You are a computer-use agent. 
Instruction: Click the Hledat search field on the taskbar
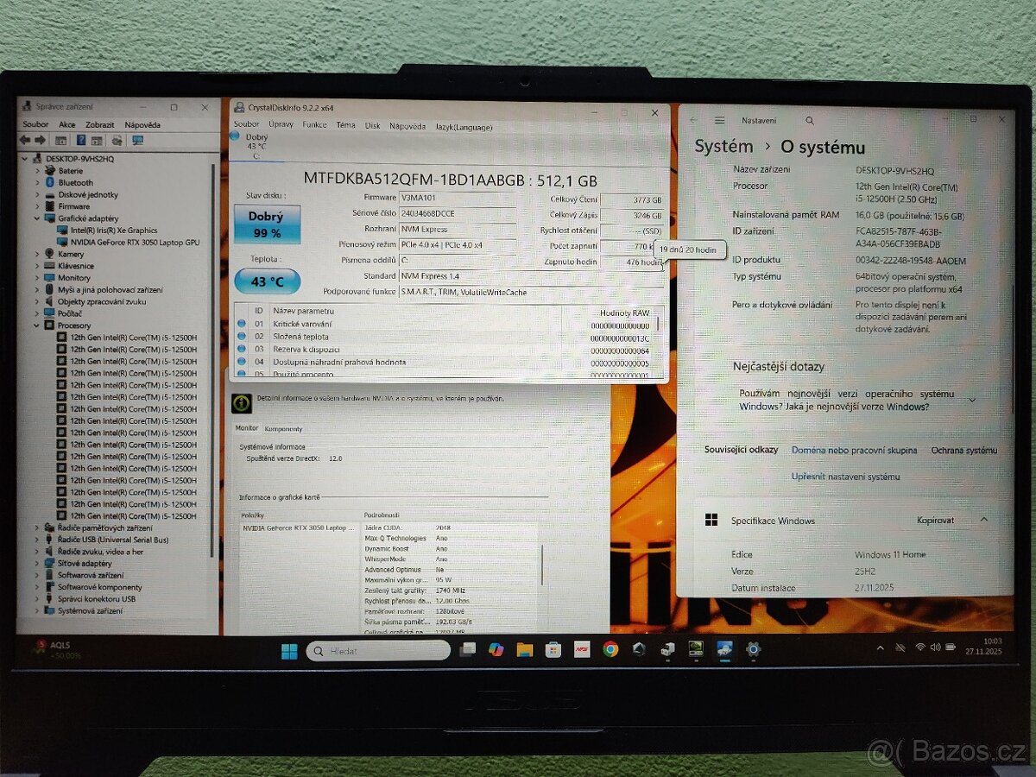click(377, 651)
